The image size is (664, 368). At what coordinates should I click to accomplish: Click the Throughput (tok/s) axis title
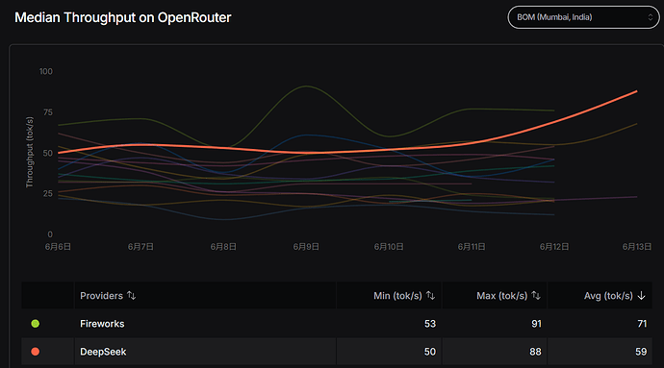[x=29, y=152]
